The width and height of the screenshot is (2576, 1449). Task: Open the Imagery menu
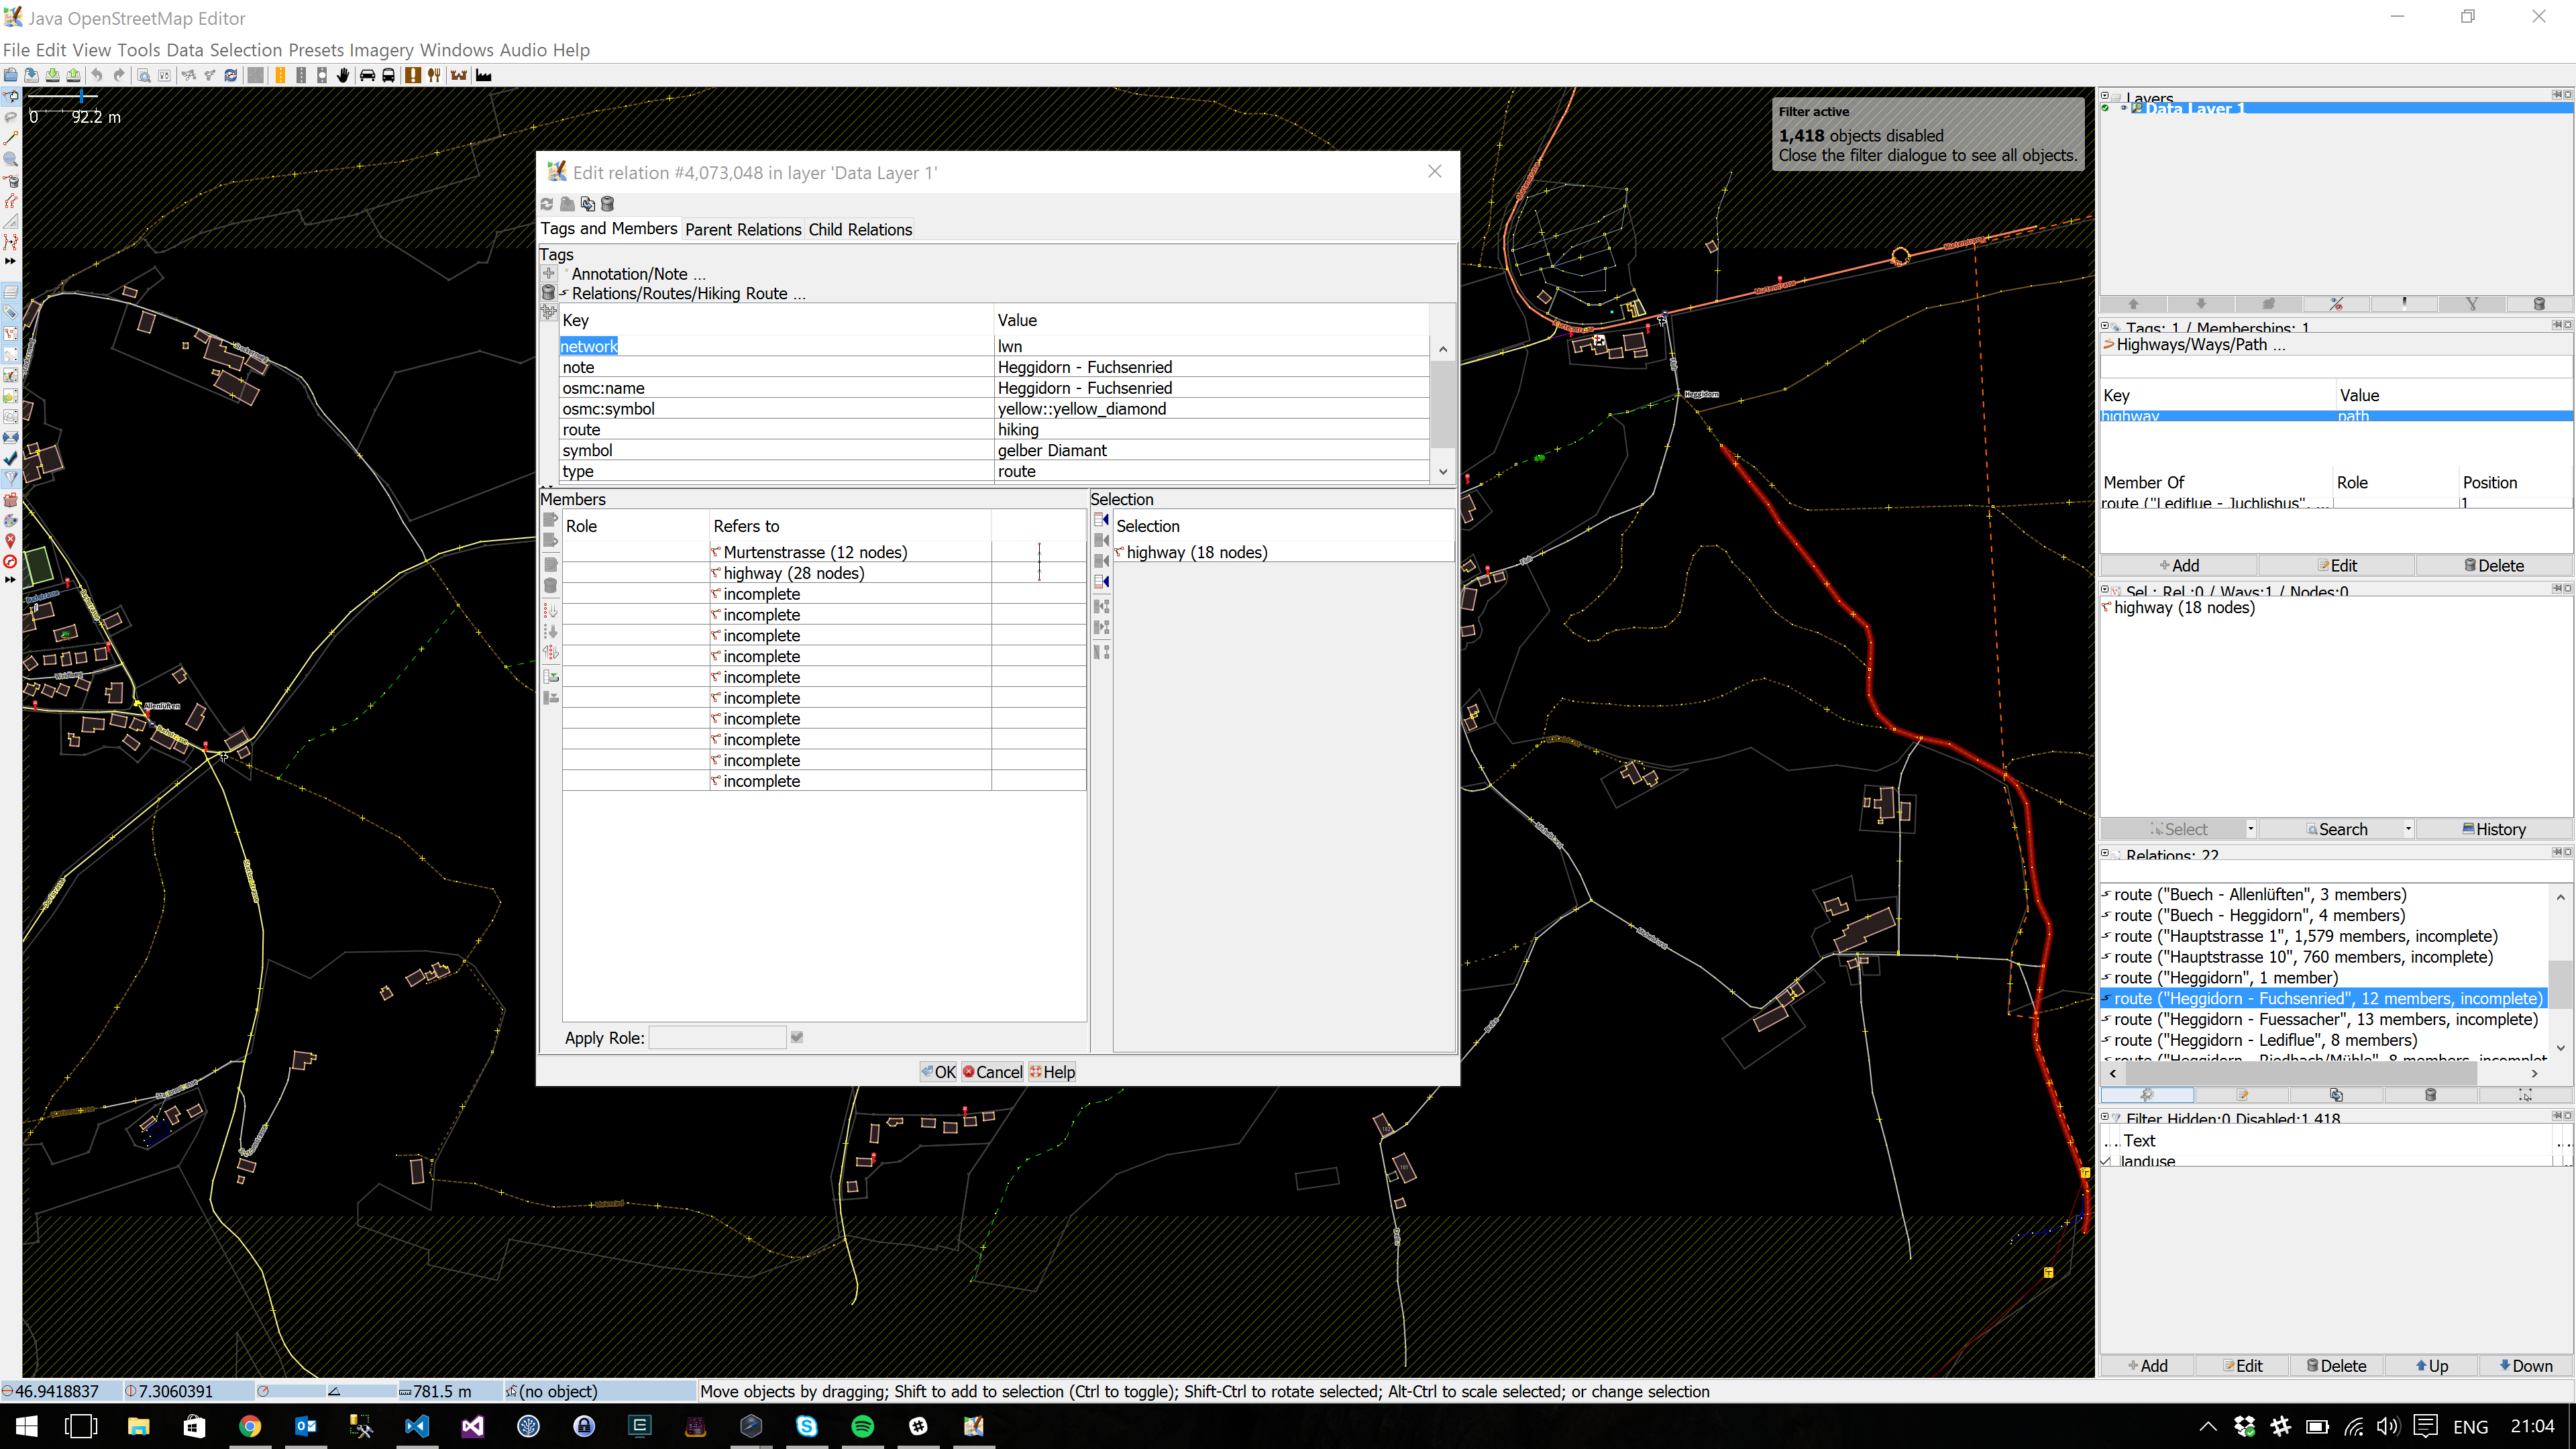pyautogui.click(x=381, y=50)
